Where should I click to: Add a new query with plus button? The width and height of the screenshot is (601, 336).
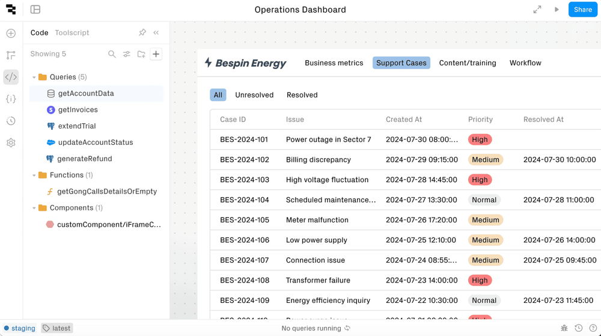156,54
